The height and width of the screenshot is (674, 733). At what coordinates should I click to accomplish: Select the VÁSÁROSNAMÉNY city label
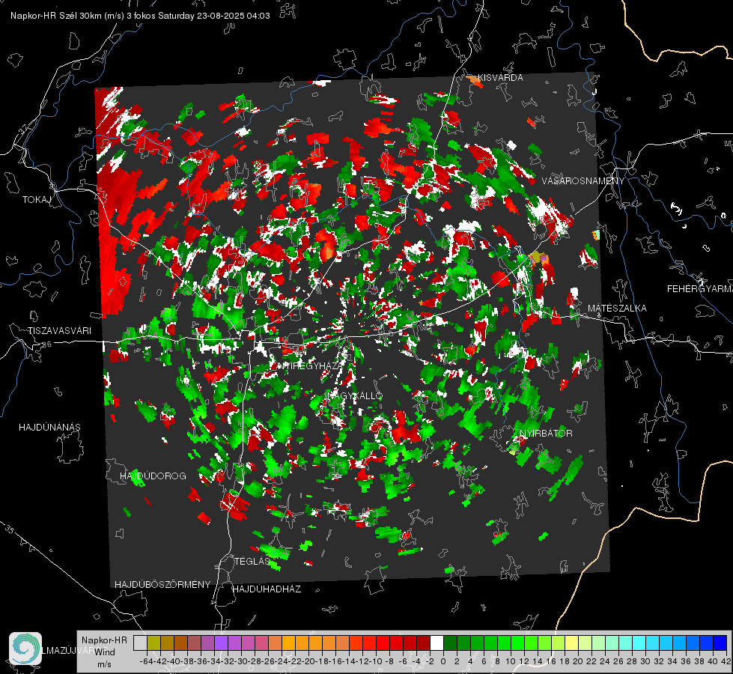[x=583, y=181]
